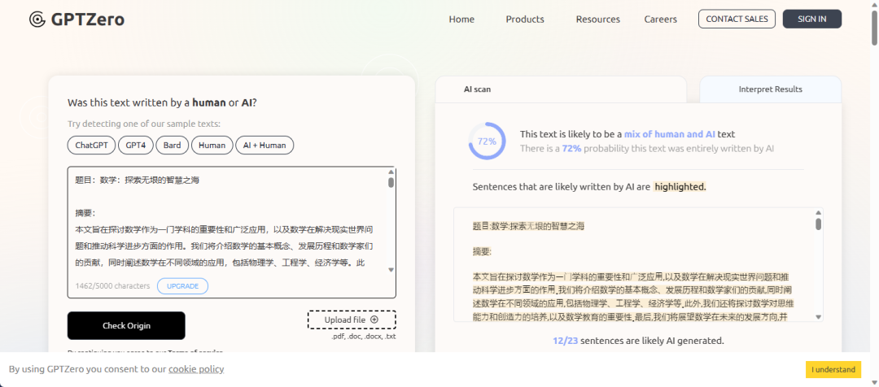Click the '题目:数学:探索无垠的智慧之海' result line
The height and width of the screenshot is (387, 879).
tap(528, 226)
